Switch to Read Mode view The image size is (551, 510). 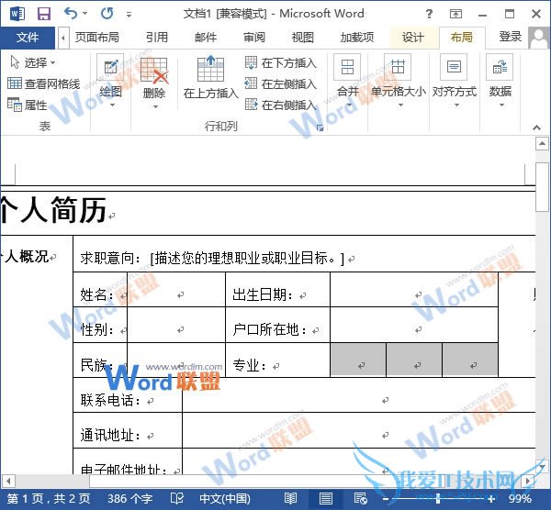pos(290,499)
